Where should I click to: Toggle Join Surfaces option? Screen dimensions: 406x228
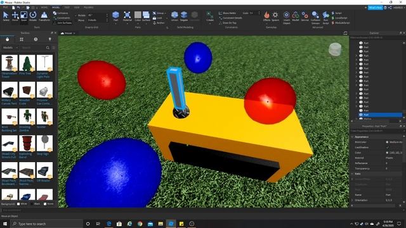point(62,23)
